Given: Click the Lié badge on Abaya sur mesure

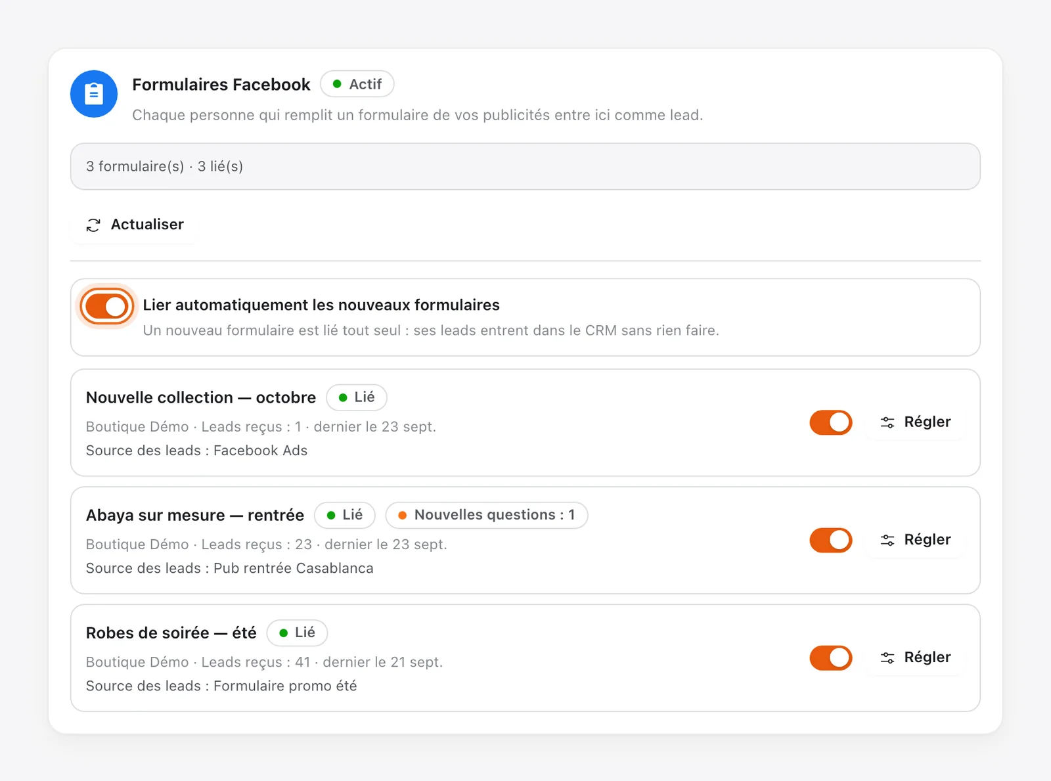Looking at the screenshot, I should [345, 515].
